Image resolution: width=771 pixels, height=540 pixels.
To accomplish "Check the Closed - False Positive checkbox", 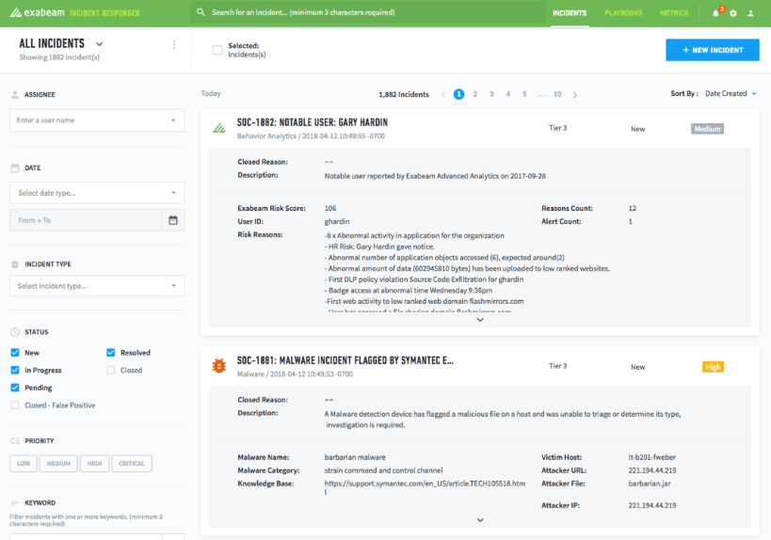I will [15, 405].
